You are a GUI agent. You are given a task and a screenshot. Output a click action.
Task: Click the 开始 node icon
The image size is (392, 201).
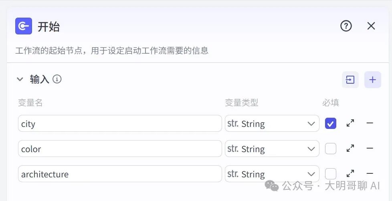point(23,26)
